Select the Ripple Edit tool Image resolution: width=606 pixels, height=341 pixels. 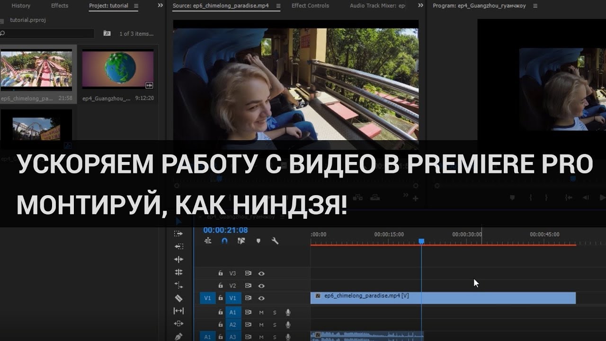pos(178,259)
